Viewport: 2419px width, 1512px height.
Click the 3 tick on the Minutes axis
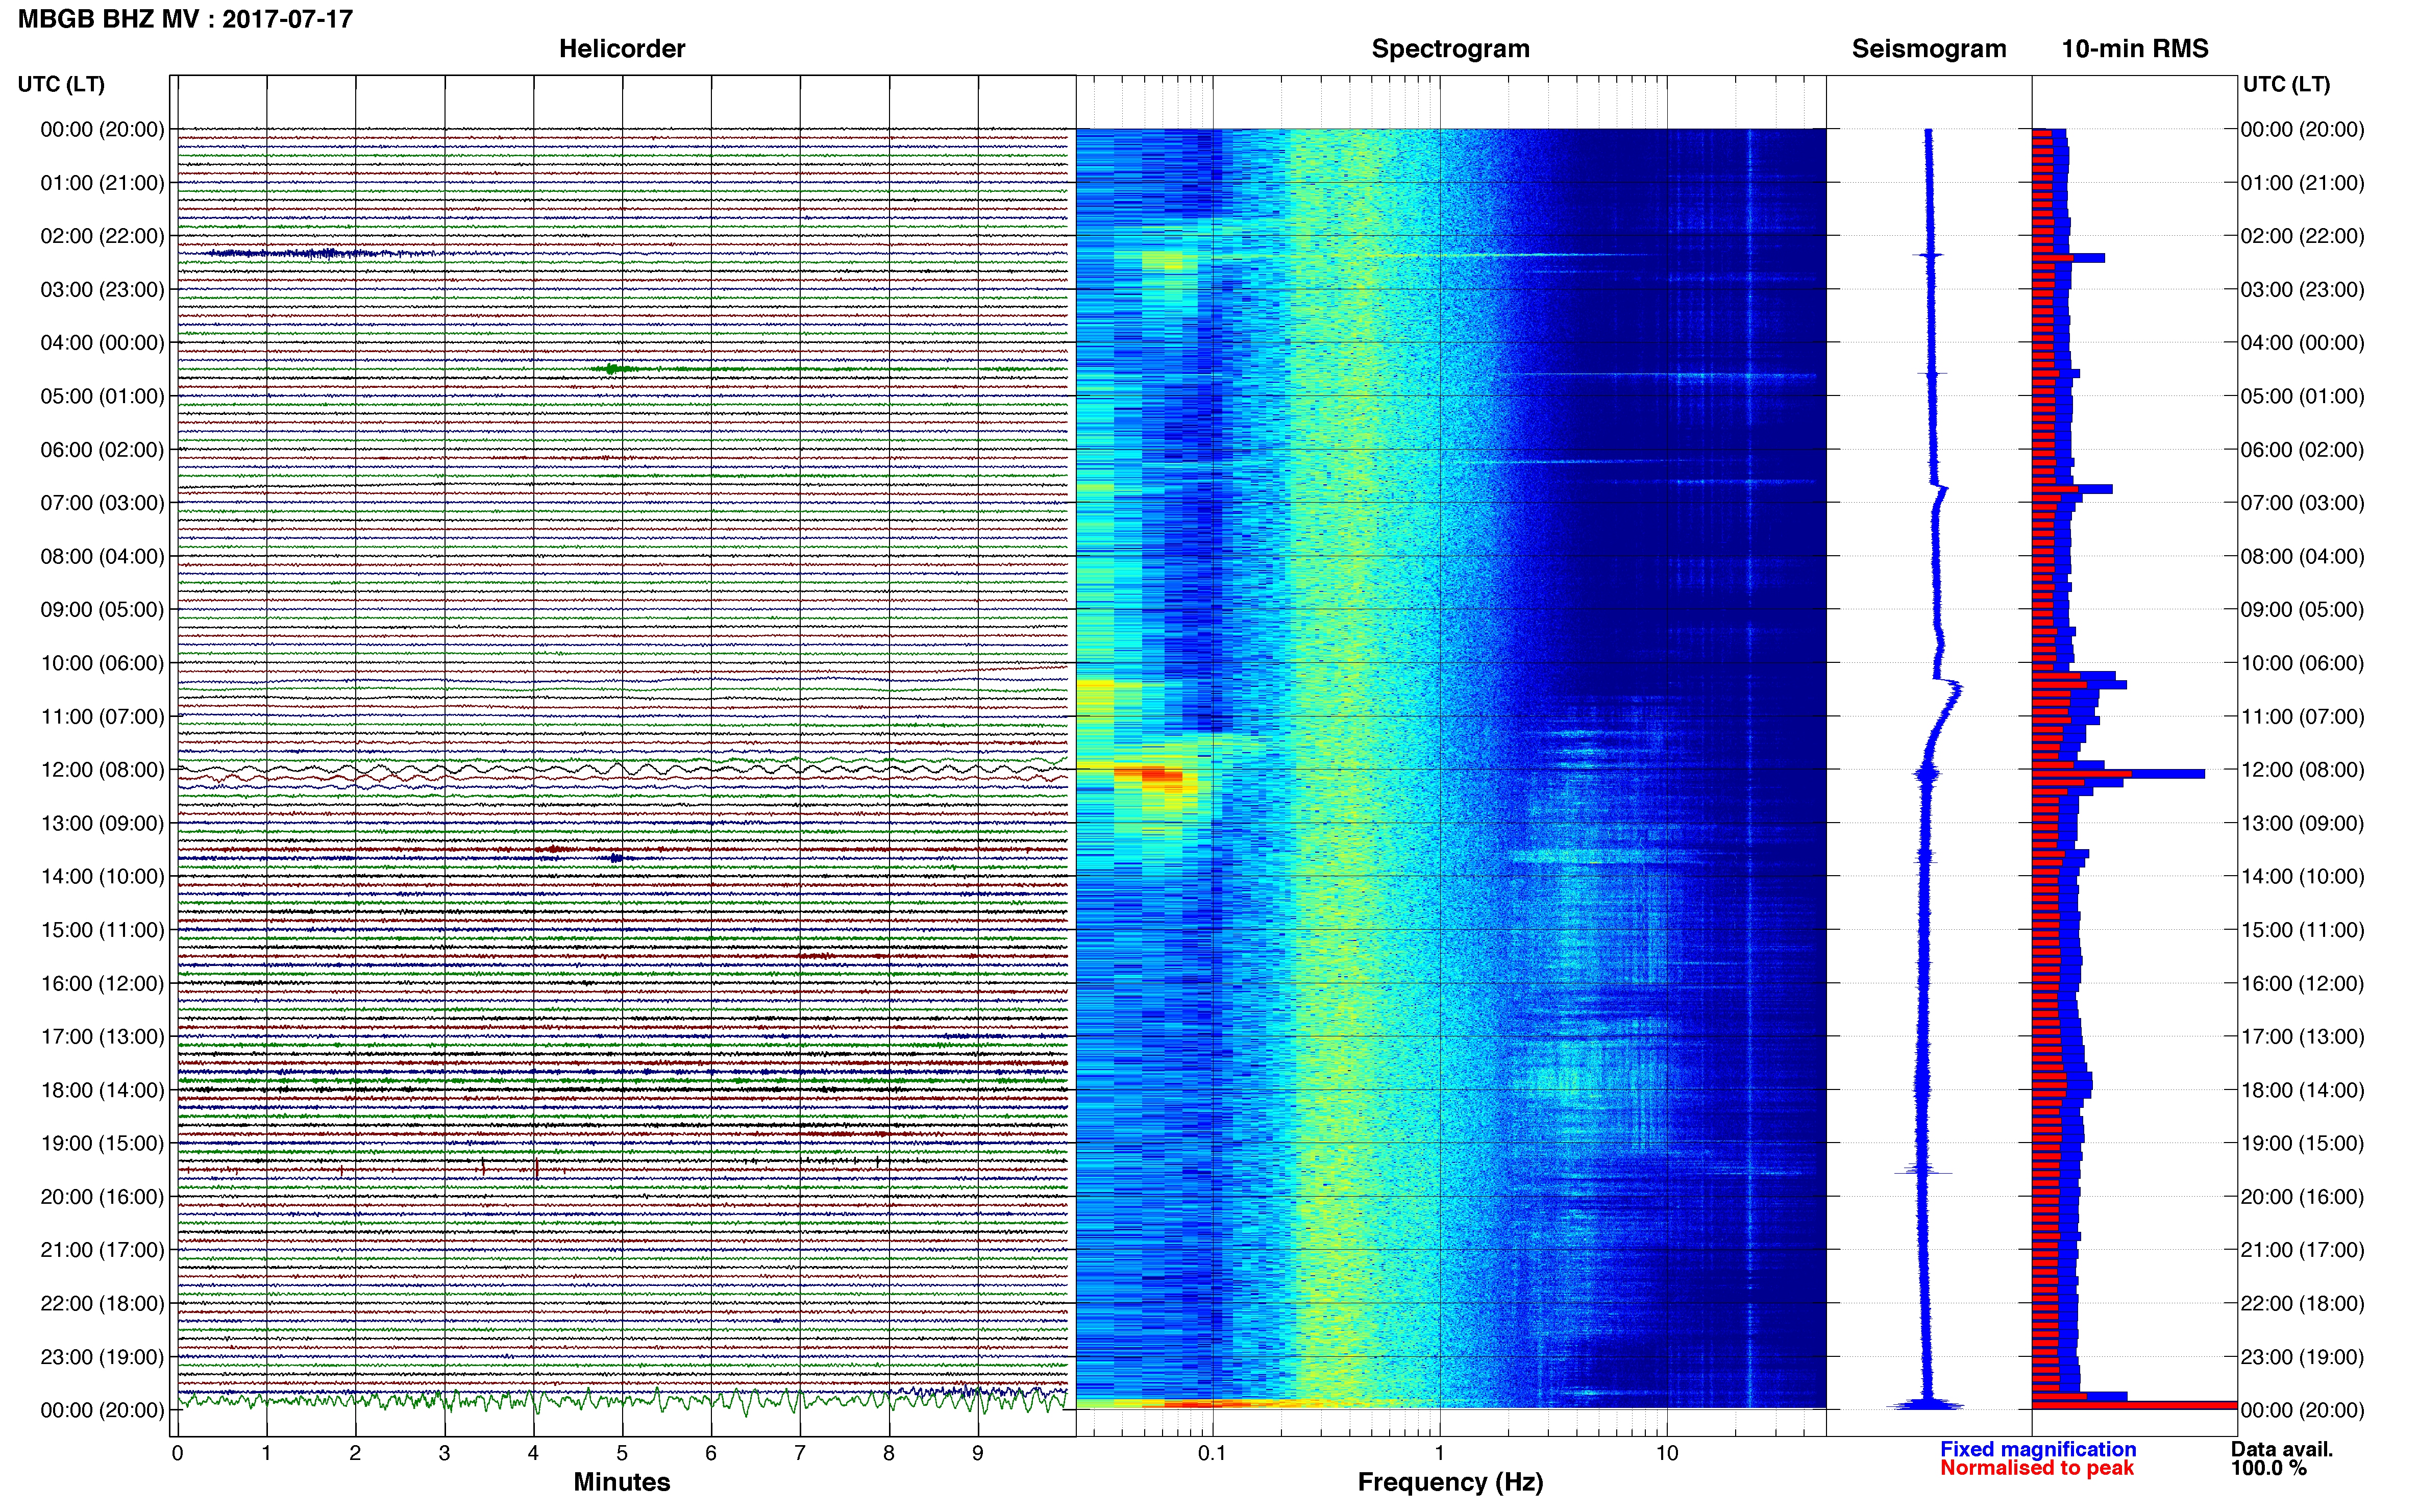point(444,1453)
